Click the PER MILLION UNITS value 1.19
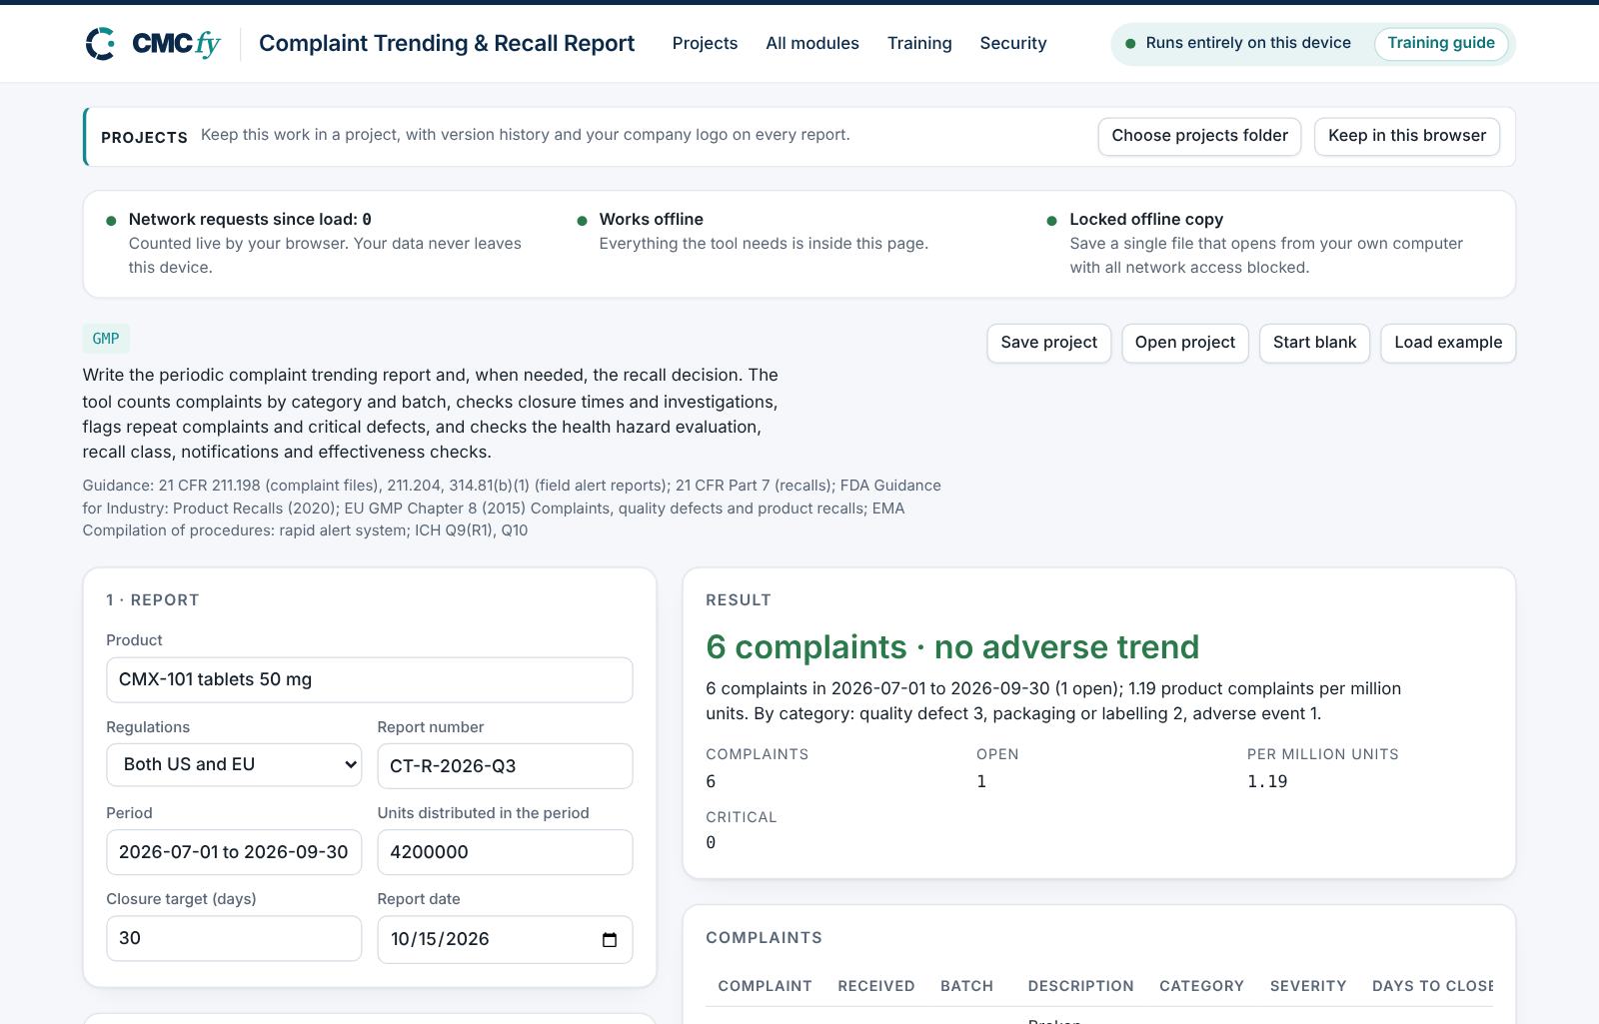 1267,782
